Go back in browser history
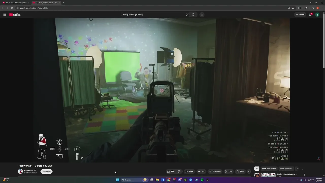 [3, 8]
